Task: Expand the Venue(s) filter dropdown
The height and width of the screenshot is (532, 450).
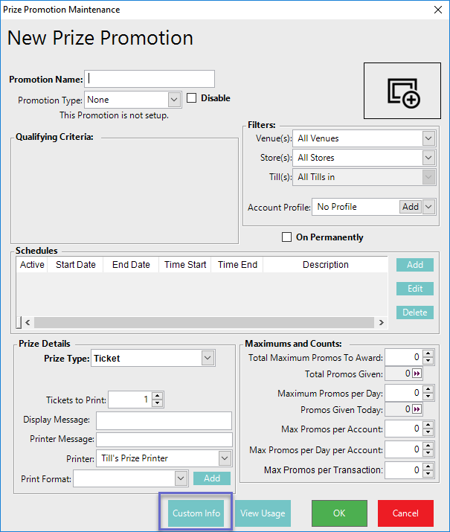Action: (428, 138)
